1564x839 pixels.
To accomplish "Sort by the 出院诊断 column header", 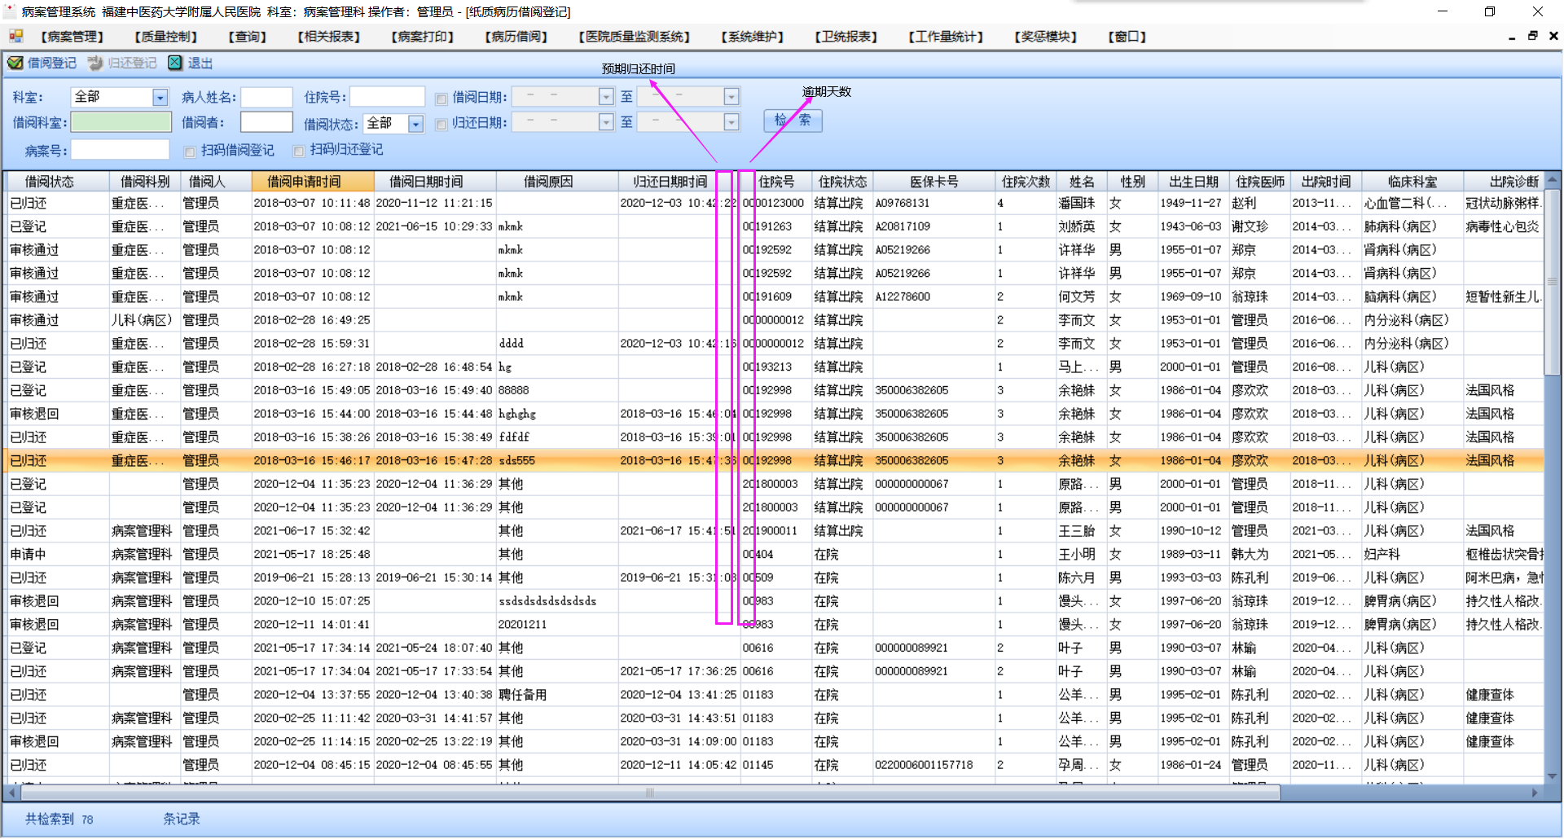I will click(1504, 182).
